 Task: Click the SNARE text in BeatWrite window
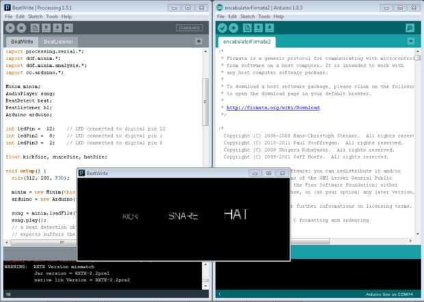point(183,216)
